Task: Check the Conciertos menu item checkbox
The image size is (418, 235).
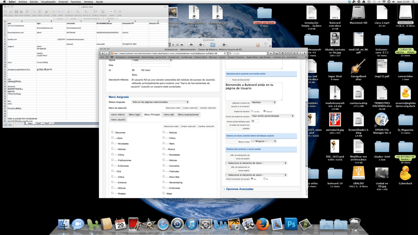Action: (x=163, y=165)
